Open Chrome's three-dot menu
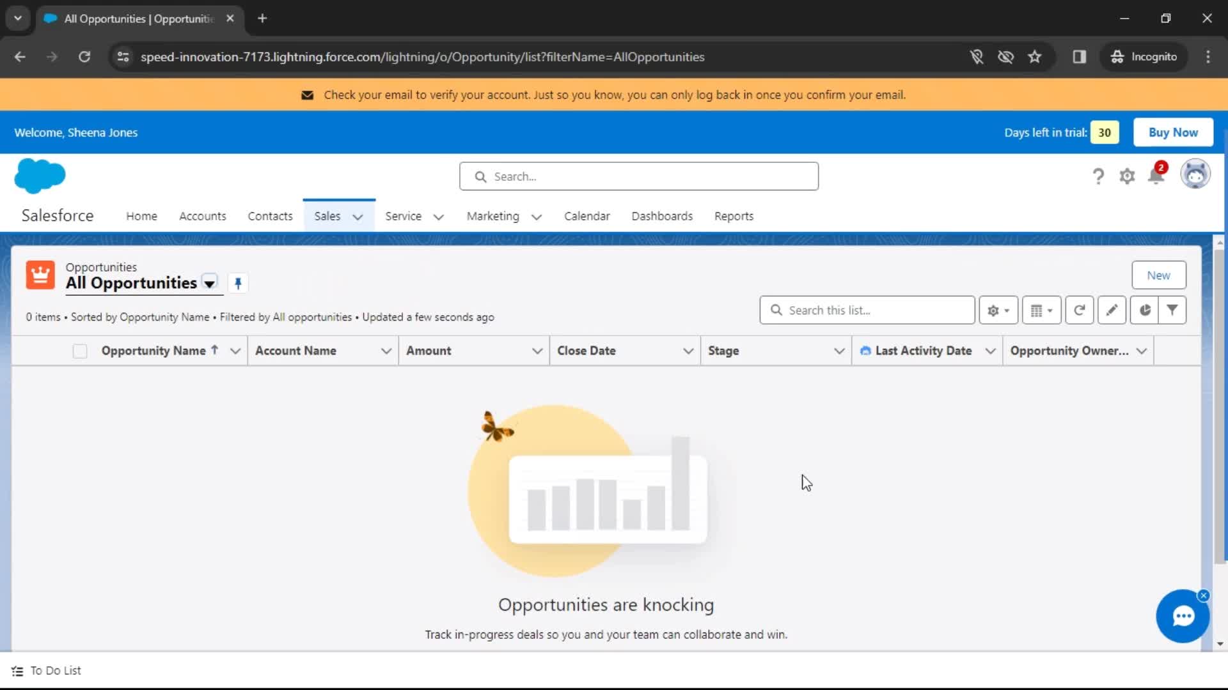1228x690 pixels. click(1208, 57)
